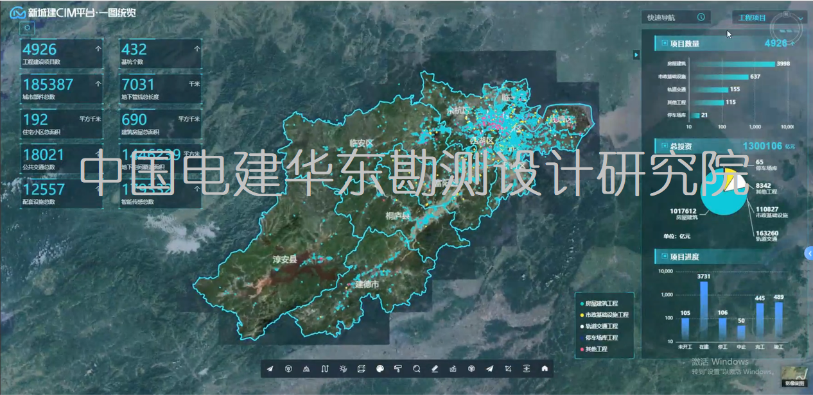The height and width of the screenshot is (395, 813).
Task: Click the 临安区 label on the map
Action: [361, 142]
